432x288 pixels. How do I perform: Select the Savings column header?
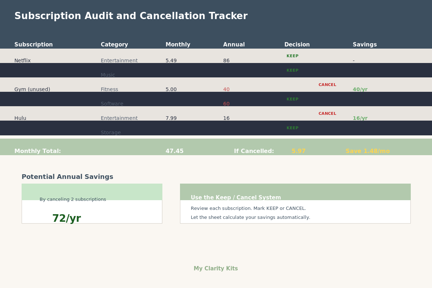point(365,45)
